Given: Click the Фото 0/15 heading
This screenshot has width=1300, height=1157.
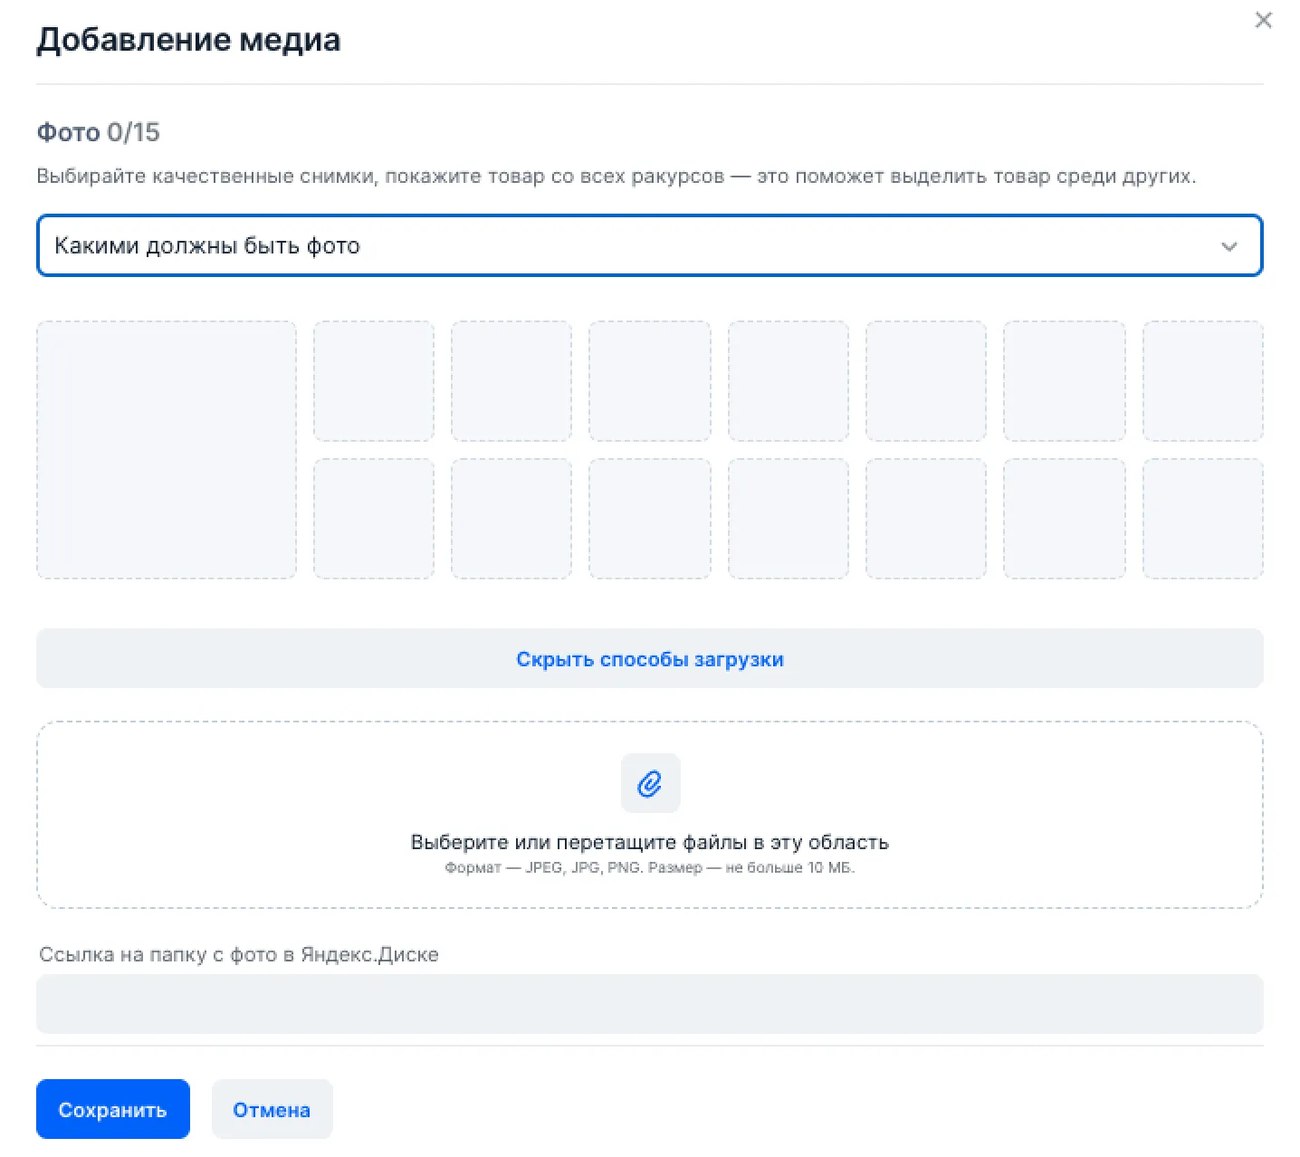Looking at the screenshot, I should click(98, 132).
